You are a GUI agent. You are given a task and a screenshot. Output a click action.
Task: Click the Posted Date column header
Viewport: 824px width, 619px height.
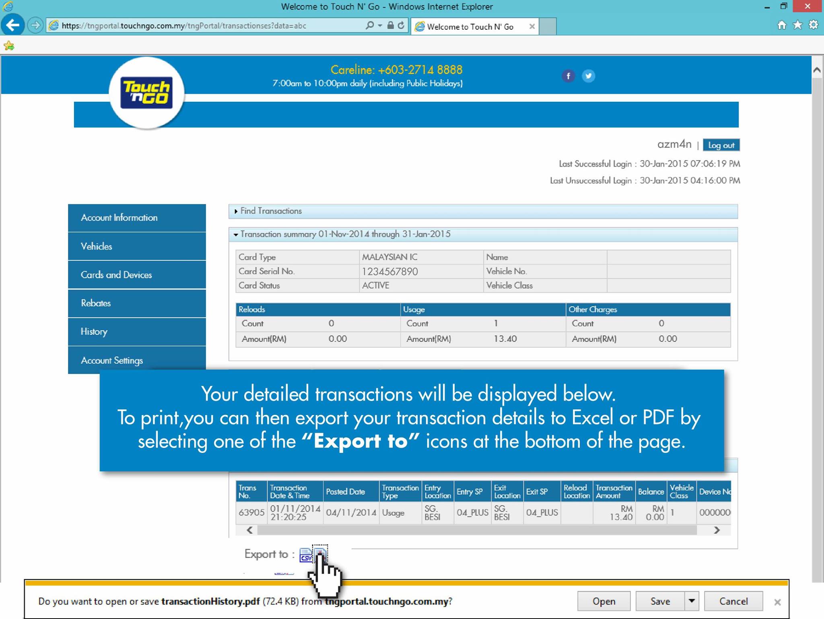click(x=351, y=491)
